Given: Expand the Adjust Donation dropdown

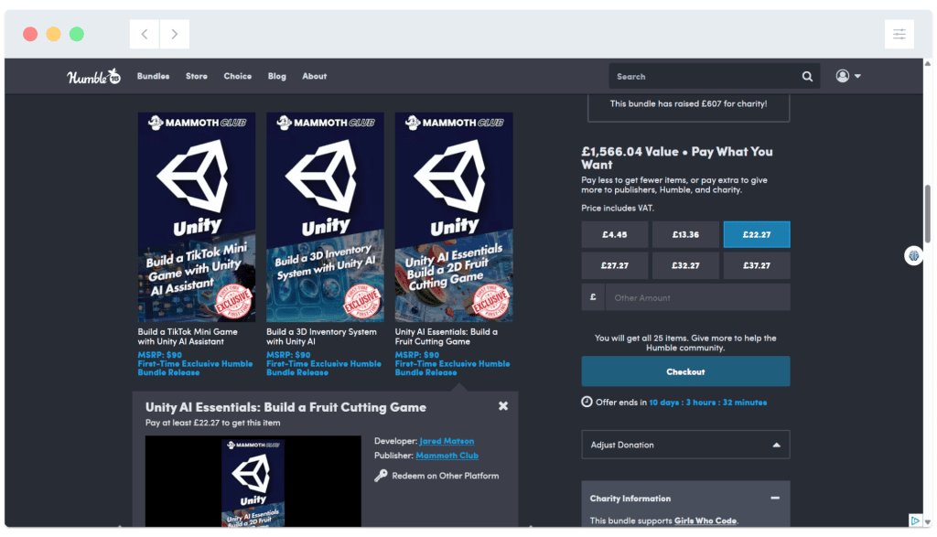Looking at the screenshot, I should 685,445.
